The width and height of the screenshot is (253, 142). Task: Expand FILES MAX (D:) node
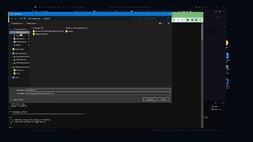click(x=11, y=60)
